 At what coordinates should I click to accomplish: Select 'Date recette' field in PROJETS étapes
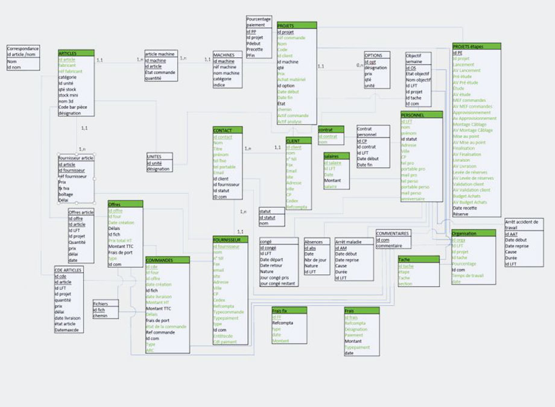(465, 208)
